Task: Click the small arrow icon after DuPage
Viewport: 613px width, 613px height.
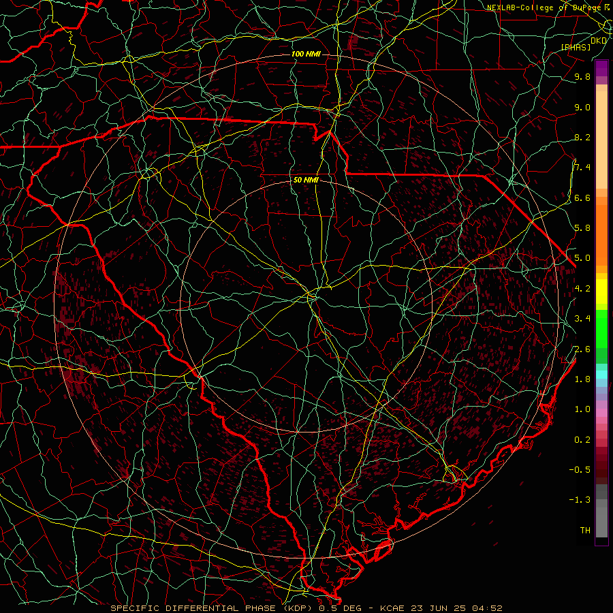Action: point(607,7)
